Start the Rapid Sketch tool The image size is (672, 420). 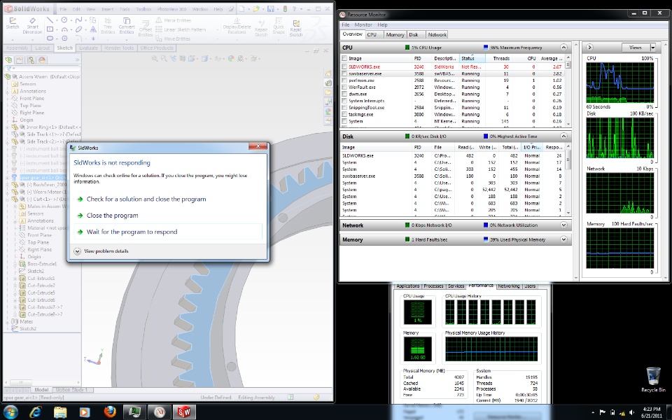click(295, 28)
